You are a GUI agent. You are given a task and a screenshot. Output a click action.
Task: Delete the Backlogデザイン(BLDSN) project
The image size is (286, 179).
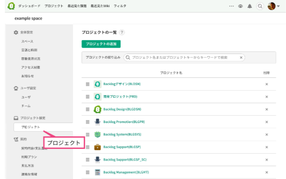(266, 84)
